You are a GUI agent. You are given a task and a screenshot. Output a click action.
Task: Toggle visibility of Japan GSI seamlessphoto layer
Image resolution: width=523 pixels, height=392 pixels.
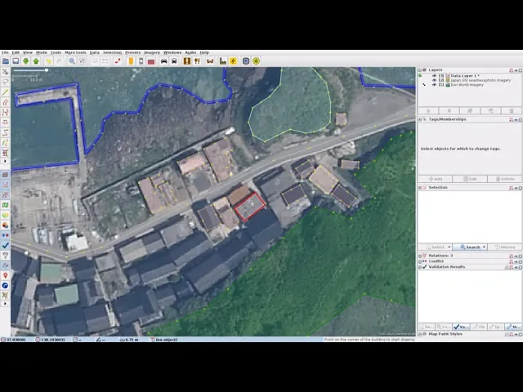434,80
